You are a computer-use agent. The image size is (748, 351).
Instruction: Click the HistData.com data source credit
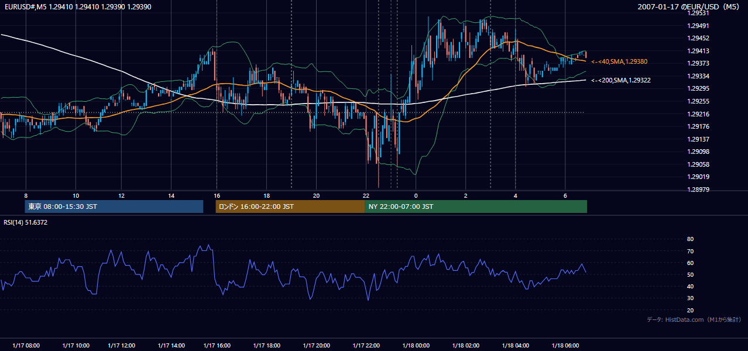(694, 319)
